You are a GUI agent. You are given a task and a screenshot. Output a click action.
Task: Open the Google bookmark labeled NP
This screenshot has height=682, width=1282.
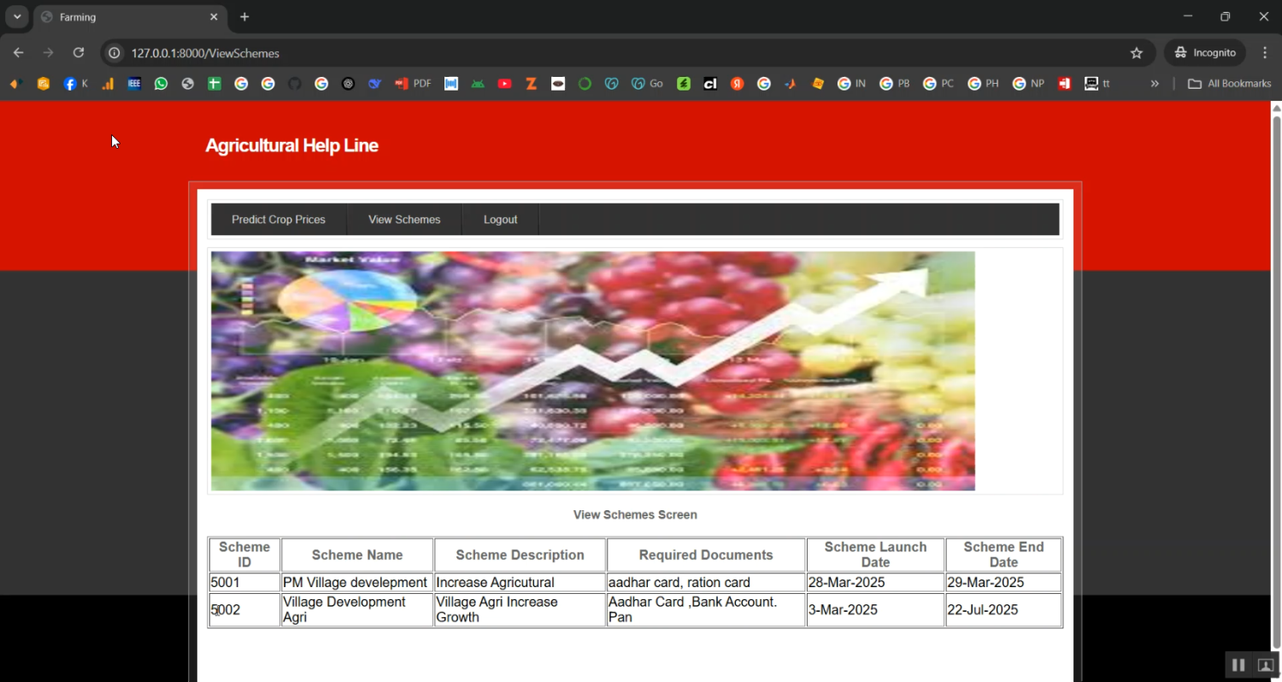1028,84
